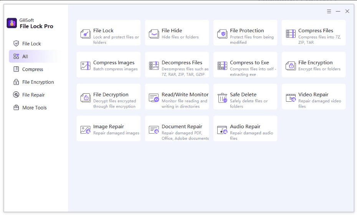Click the sidebar File Repair wrench icon
The image size is (357, 215).
pos(16,94)
